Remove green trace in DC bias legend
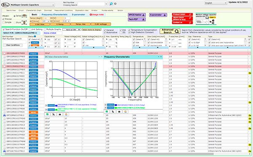Screen dimensions: 253x157 coord(46,110)
